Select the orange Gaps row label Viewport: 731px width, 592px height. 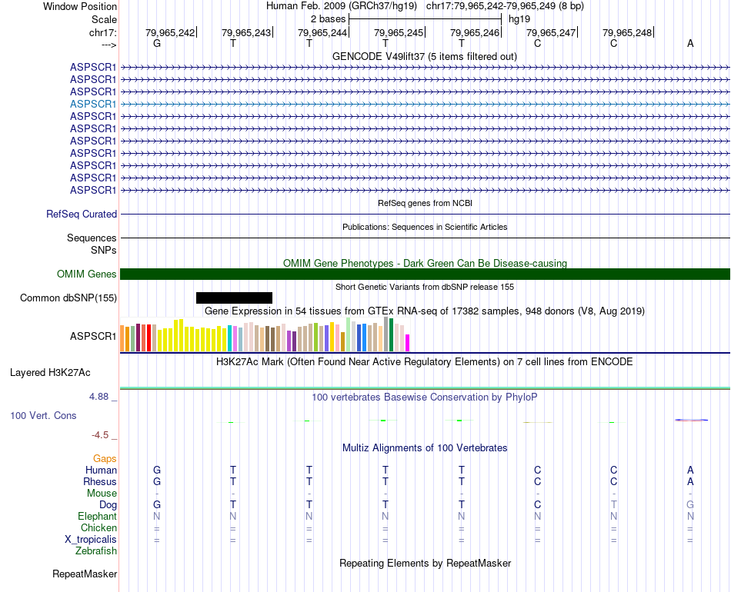pos(105,459)
